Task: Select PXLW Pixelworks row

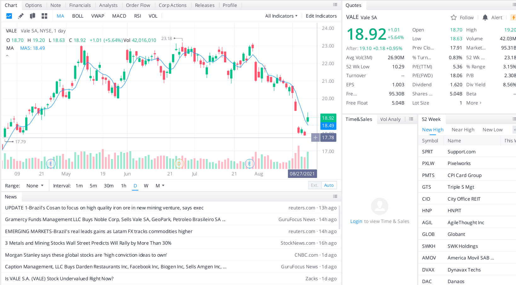Action: click(467, 163)
